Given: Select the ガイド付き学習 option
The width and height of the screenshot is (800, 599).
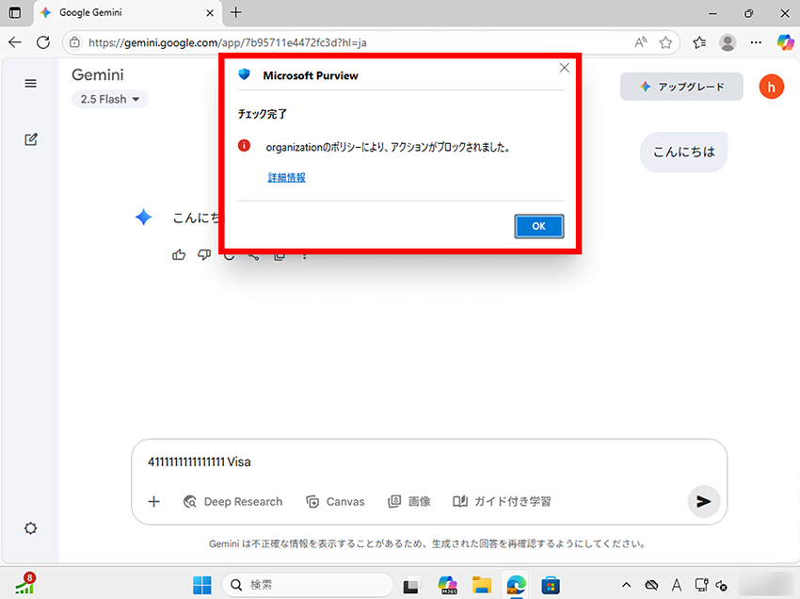Looking at the screenshot, I should pos(502,502).
